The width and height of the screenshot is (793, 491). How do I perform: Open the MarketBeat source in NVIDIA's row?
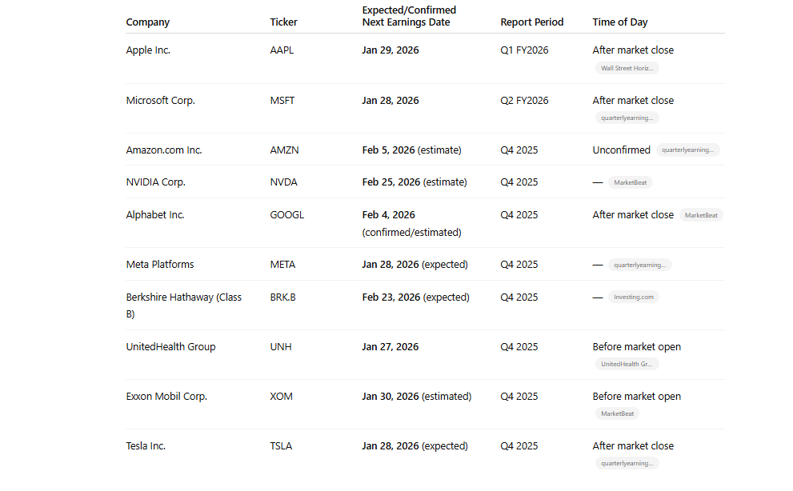pyautogui.click(x=630, y=182)
